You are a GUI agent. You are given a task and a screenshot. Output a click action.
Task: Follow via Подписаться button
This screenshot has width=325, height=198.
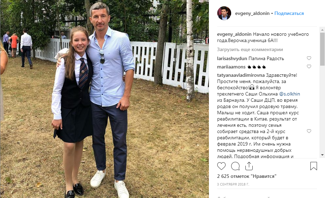click(x=289, y=13)
